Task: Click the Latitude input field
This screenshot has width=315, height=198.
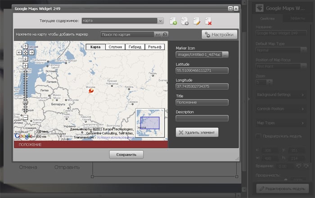Action: pyautogui.click(x=202, y=70)
